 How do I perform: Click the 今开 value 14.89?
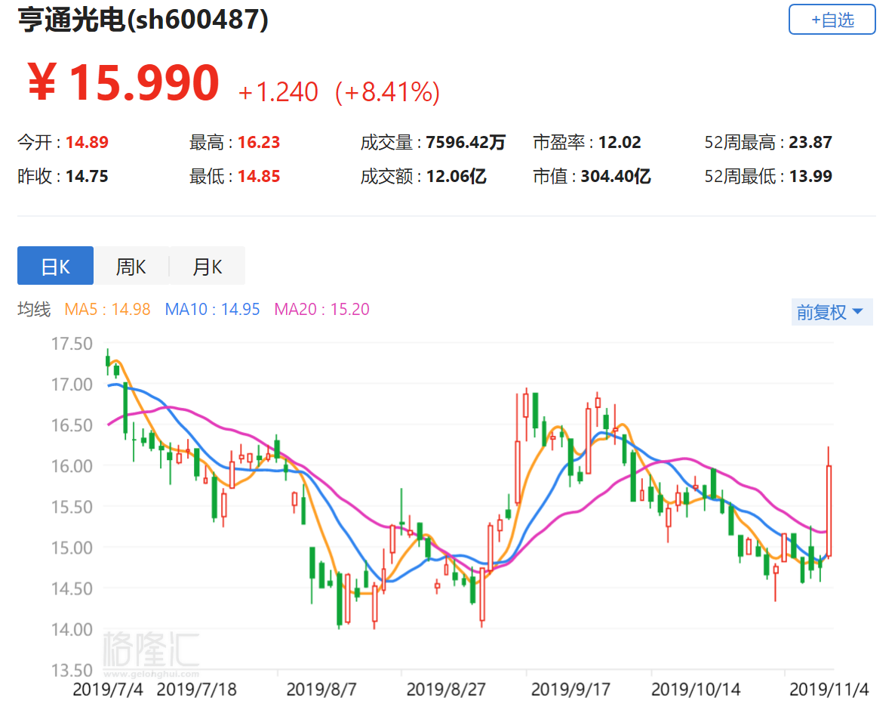pos(87,142)
